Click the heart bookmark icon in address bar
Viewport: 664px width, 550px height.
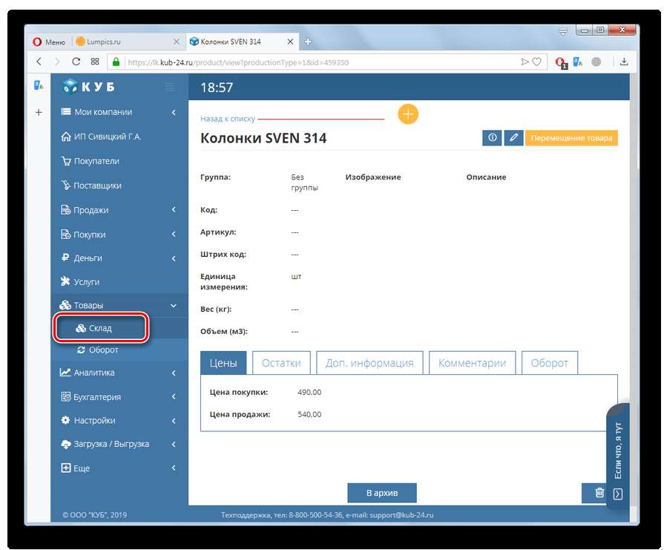point(536,62)
